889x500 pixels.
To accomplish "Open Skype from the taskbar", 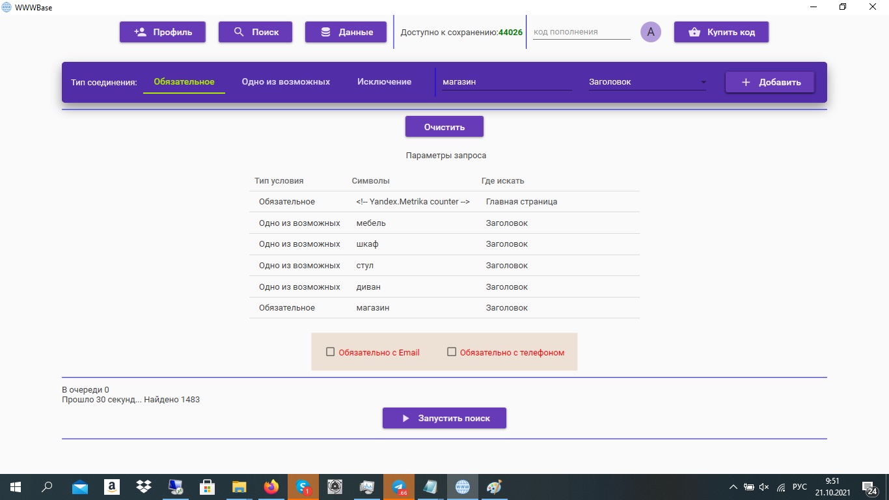I will (303, 487).
